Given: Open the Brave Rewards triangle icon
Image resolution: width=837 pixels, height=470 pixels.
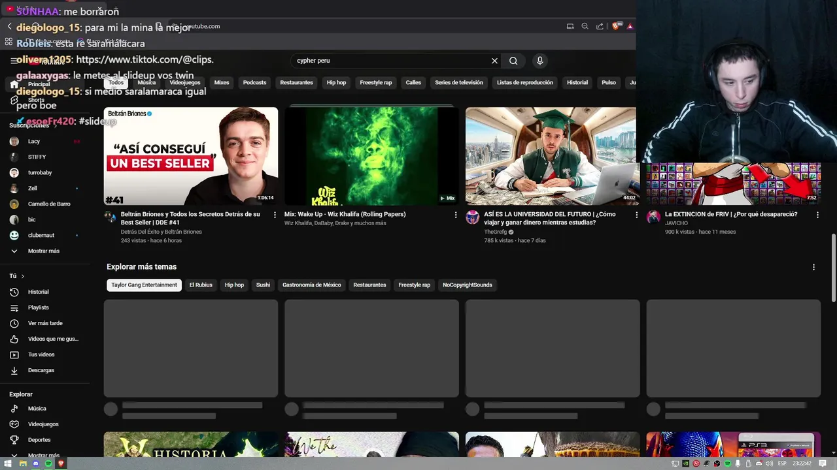Looking at the screenshot, I should (630, 26).
